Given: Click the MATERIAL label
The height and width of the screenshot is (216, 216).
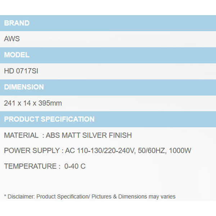Looking at the screenshot, I should pyautogui.click(x=21, y=135).
